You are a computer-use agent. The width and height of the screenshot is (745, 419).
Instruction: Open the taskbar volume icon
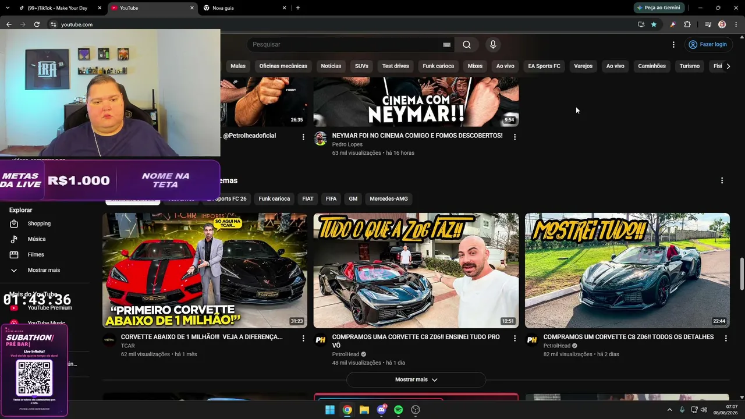[x=704, y=410]
